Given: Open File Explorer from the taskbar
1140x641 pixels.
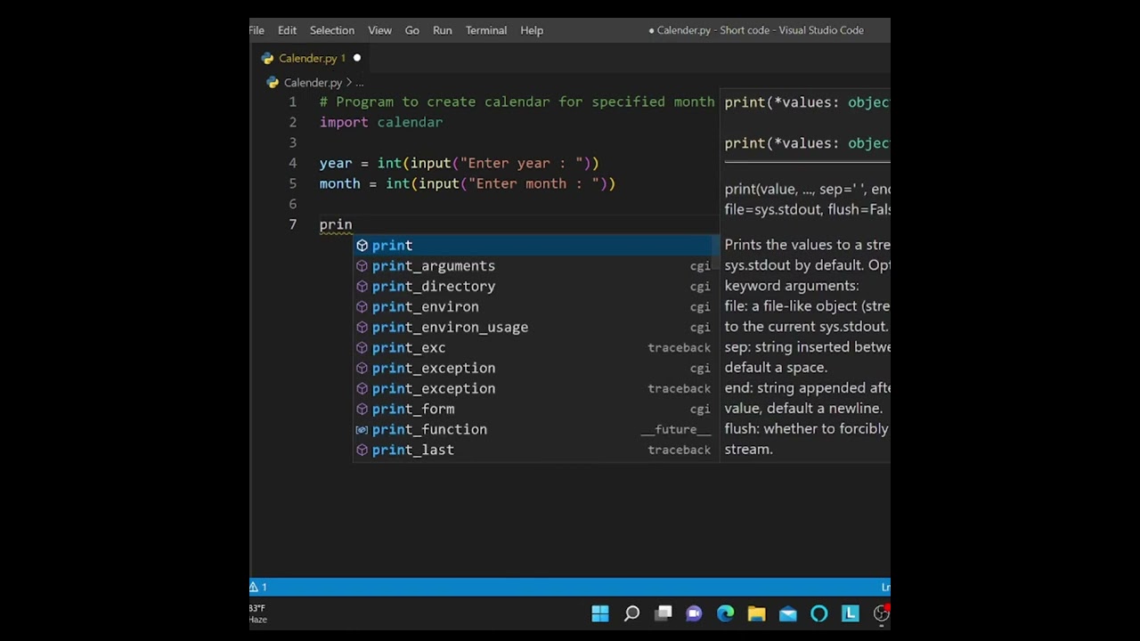Looking at the screenshot, I should pyautogui.click(x=756, y=613).
